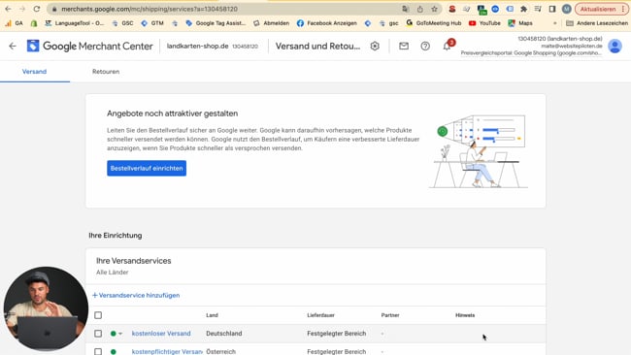
Task: Open the Google account avatar in header
Action: click(614, 47)
